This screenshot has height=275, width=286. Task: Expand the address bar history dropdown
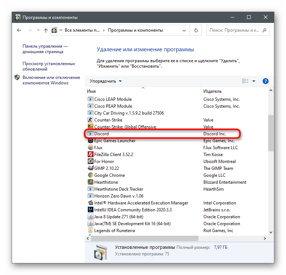pos(184,31)
